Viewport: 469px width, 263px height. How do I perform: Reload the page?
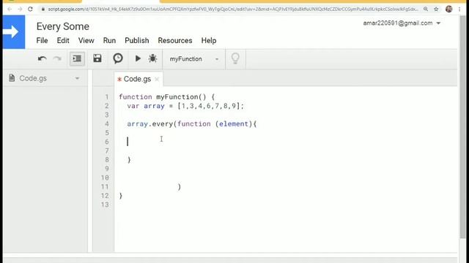coord(30,9)
